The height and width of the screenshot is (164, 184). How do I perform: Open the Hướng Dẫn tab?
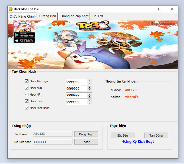(48, 16)
